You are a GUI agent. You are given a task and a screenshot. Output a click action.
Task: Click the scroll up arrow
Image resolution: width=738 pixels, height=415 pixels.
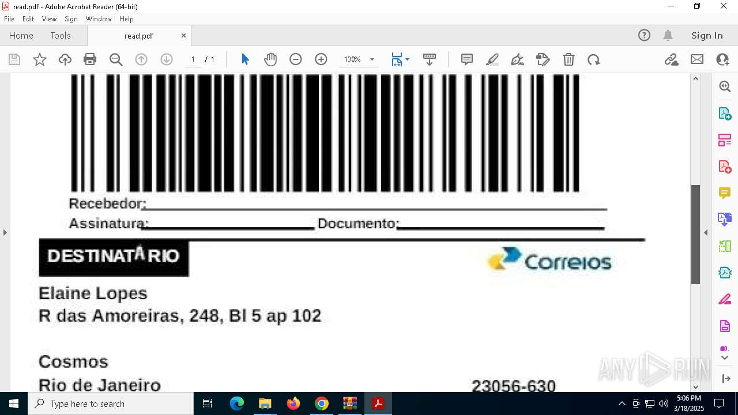click(695, 78)
